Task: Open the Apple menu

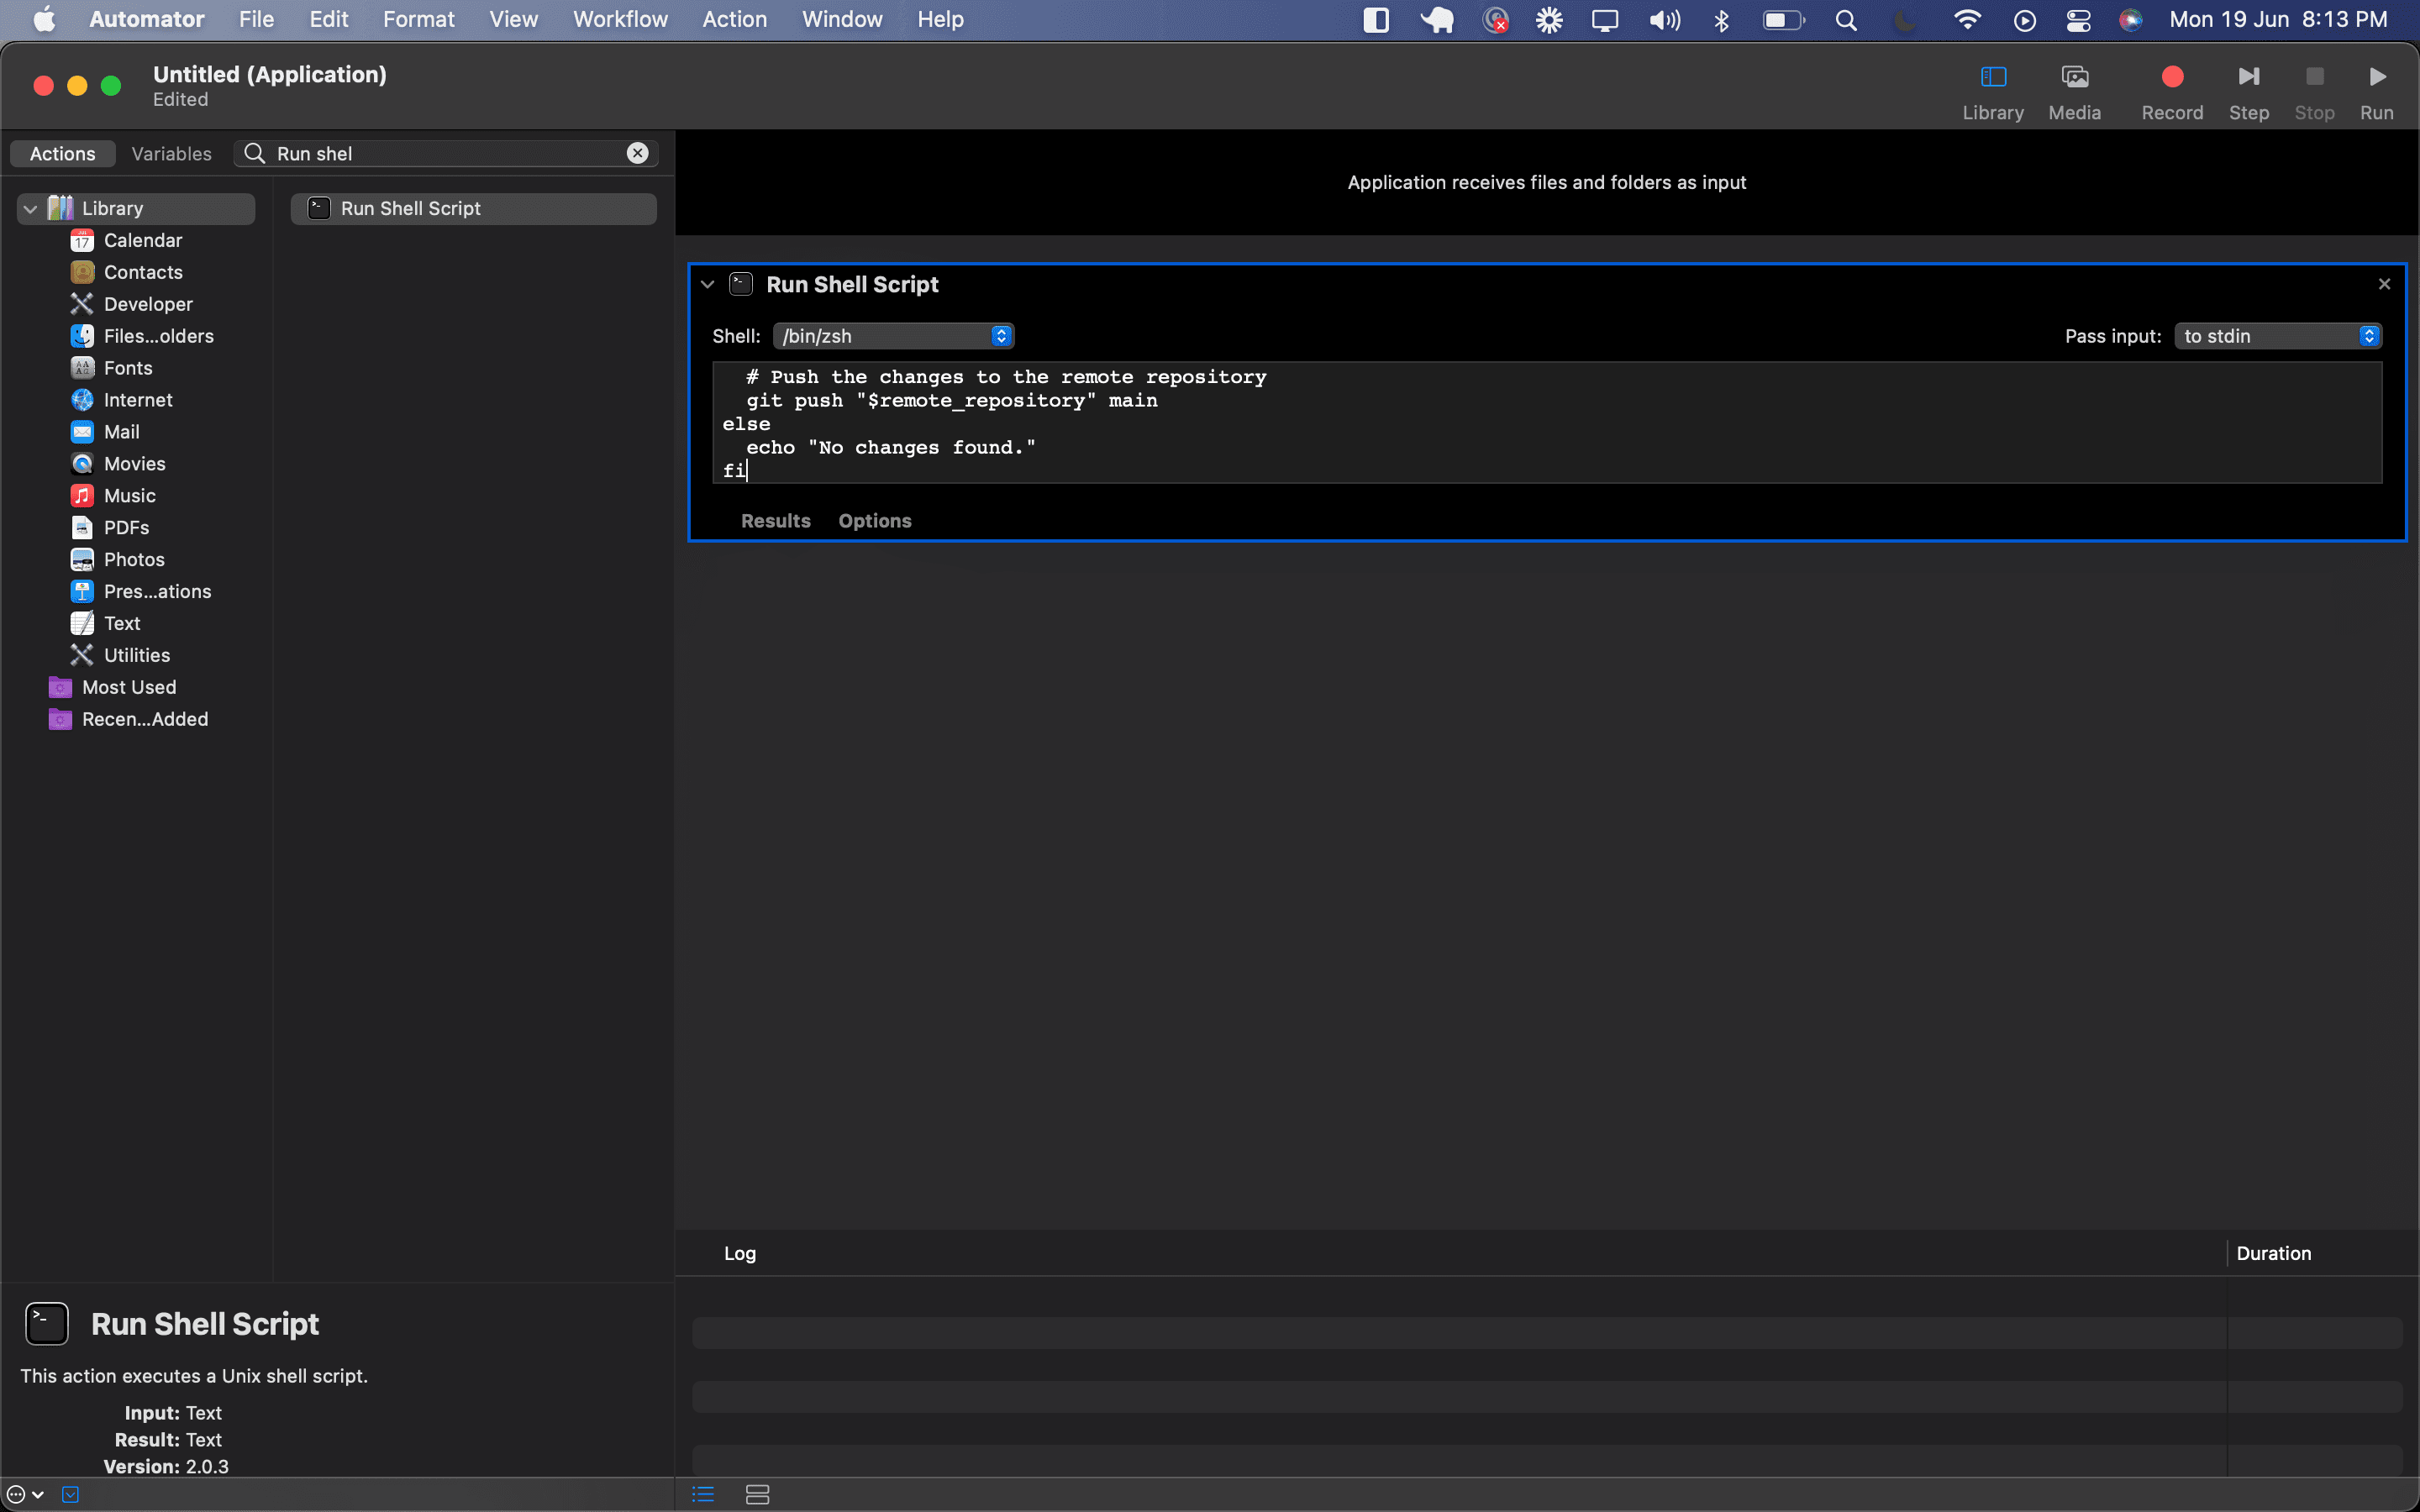Action: 44,19
